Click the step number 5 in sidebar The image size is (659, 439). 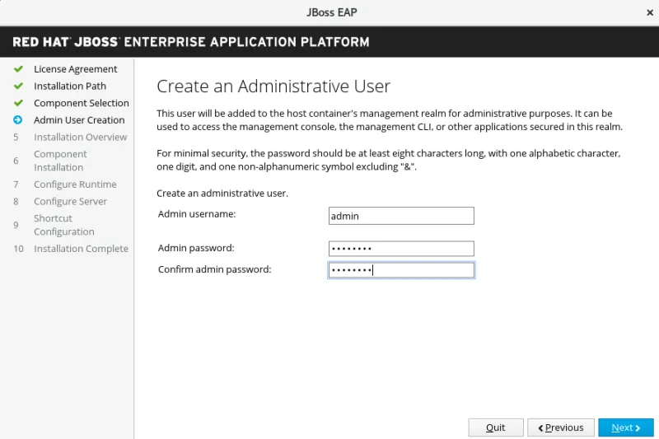coord(16,137)
